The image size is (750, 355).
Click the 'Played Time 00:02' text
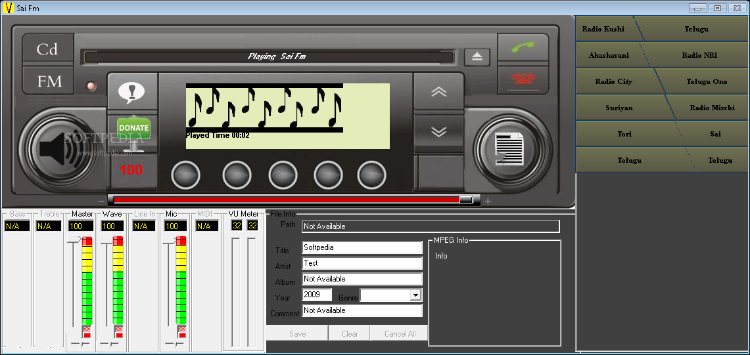(x=218, y=136)
